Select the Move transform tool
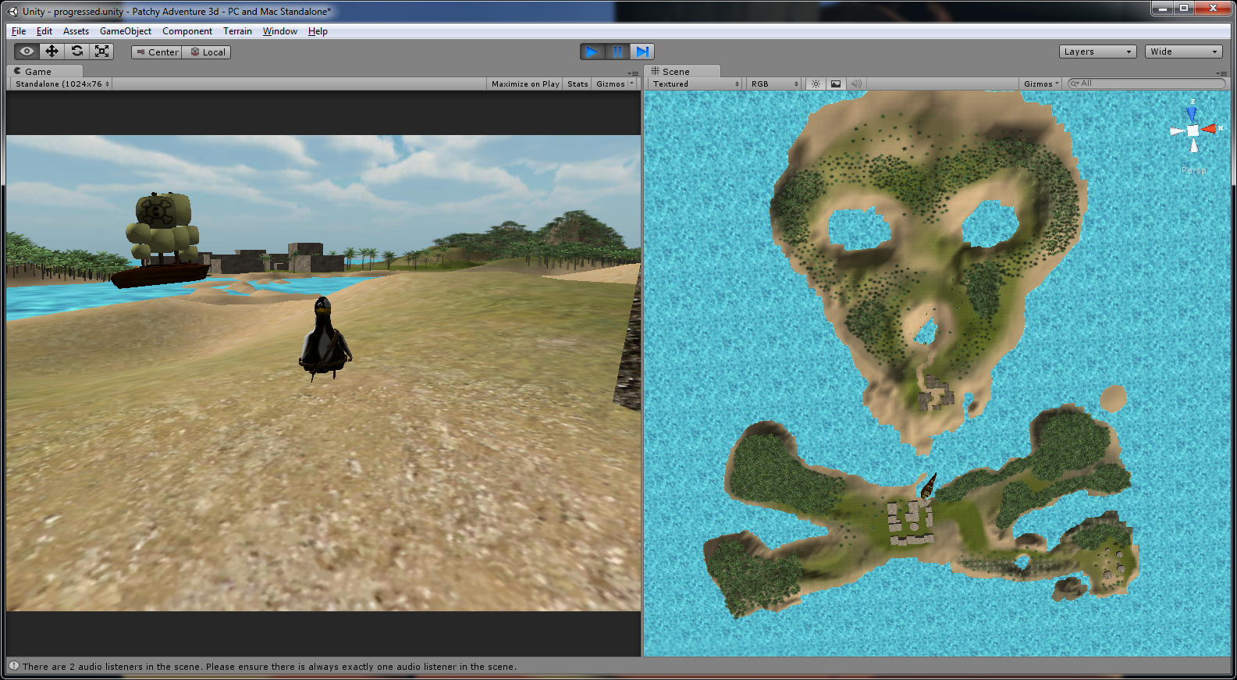This screenshot has width=1237, height=680. tap(52, 52)
